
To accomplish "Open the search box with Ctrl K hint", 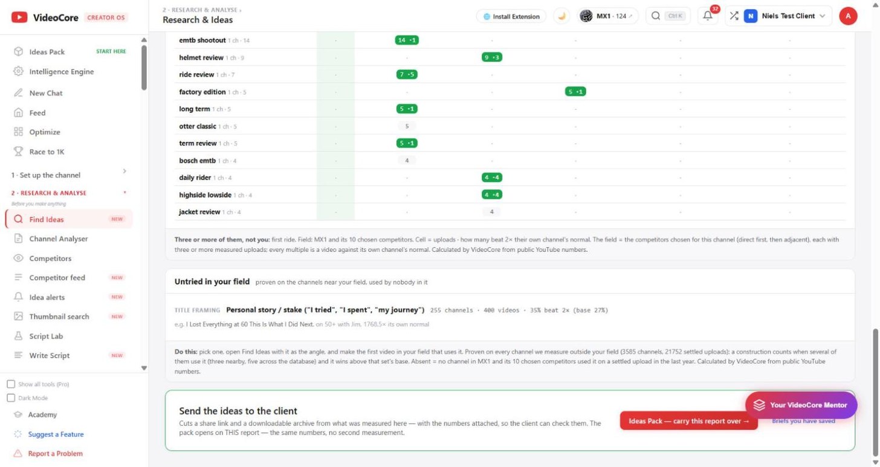I will 667,16.
